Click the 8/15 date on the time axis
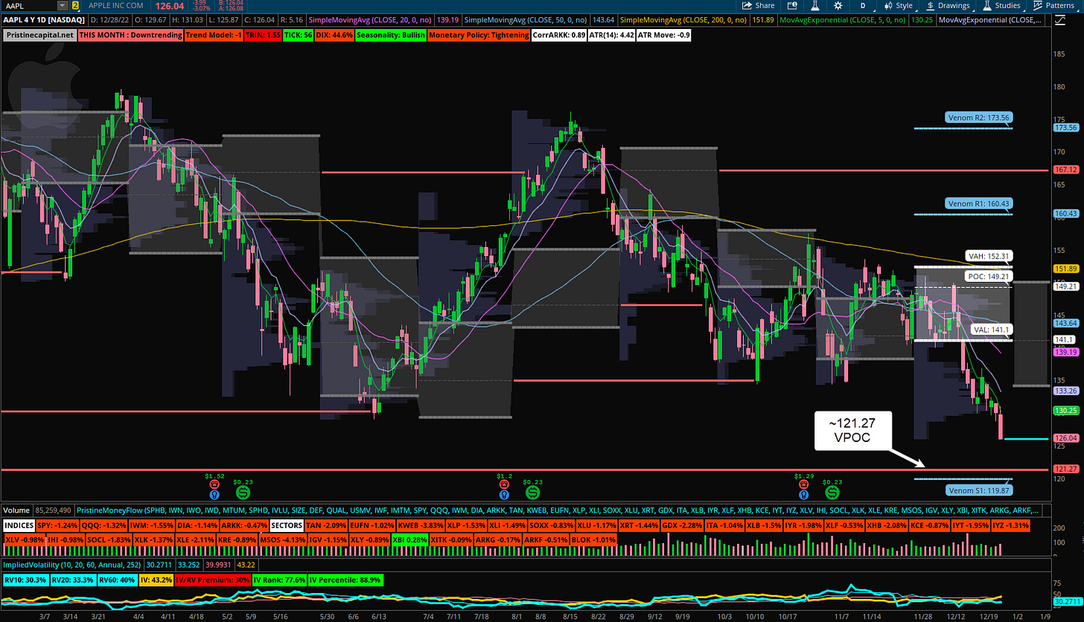Screen dimensions: 1084x622 pyautogui.click(x=571, y=617)
